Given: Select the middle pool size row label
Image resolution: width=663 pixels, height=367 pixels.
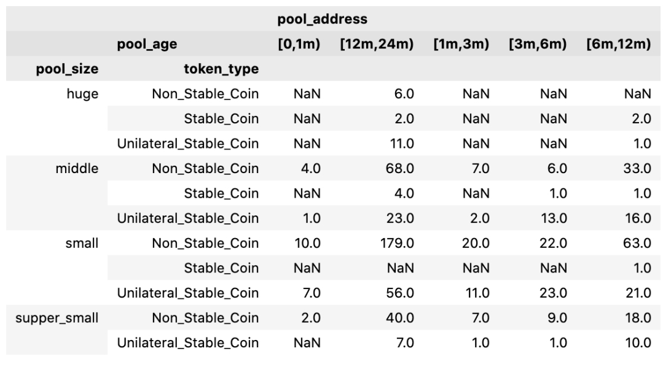Looking at the screenshot, I should tap(79, 168).
